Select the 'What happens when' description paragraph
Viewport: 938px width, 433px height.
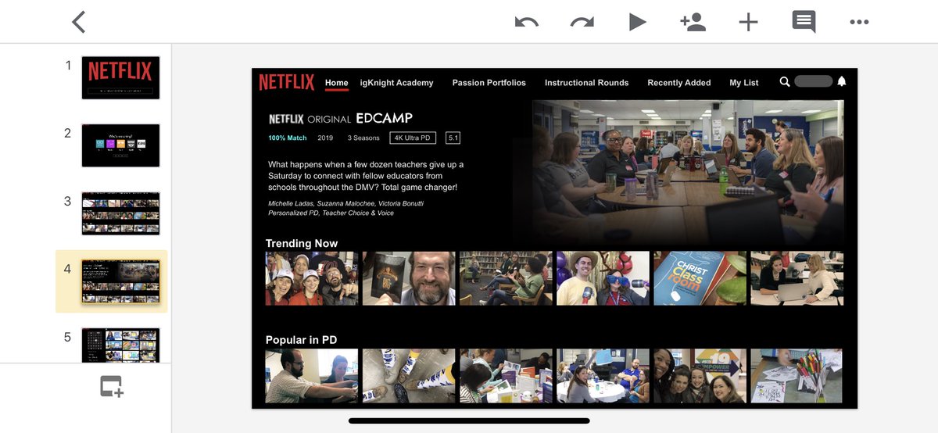(x=366, y=176)
